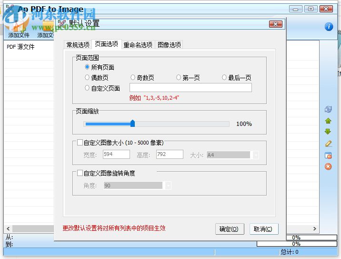341x259 pixels.
Task: Click the window-with-red-badge icon in sidebar
Action: point(328,155)
